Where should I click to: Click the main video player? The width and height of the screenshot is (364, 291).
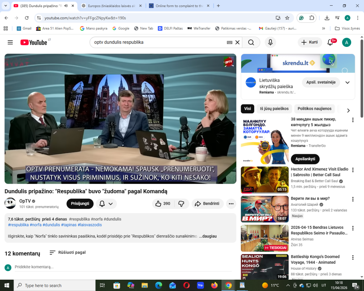[121, 119]
